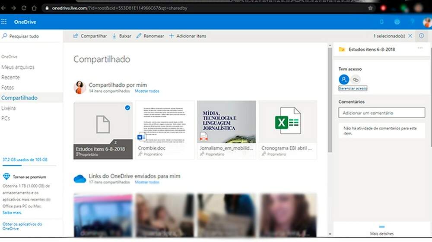Open the account profile picture in header
The image size is (432, 242).
[427, 22]
